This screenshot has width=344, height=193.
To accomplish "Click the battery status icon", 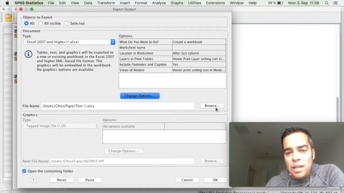I will point(280,3).
